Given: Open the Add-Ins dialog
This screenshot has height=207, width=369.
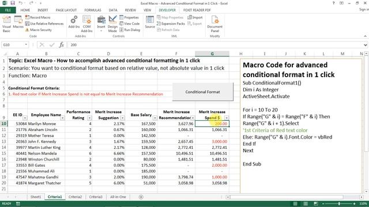Looking at the screenshot, I should point(74,22).
